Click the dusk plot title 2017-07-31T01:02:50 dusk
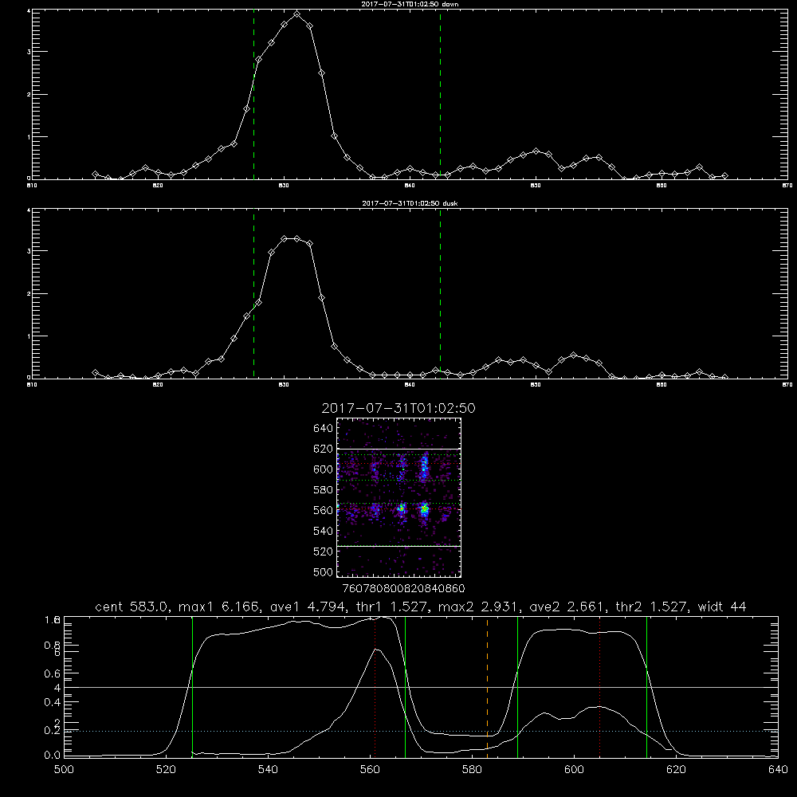797x797 pixels. click(410, 203)
